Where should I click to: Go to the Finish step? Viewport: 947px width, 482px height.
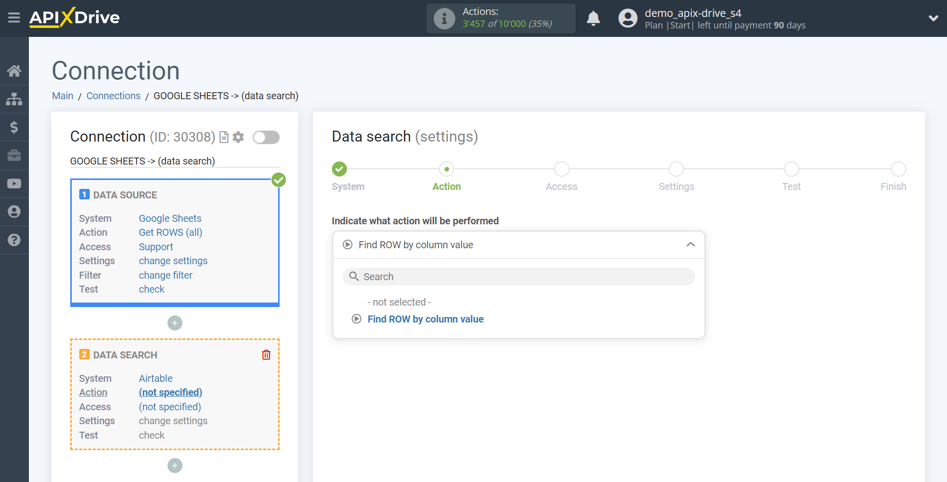(899, 169)
